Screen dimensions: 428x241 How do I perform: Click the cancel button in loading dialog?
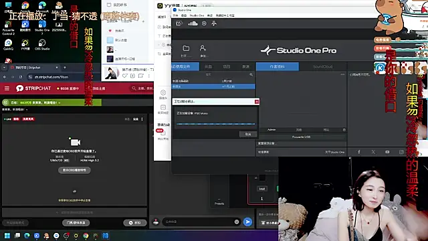click(248, 134)
